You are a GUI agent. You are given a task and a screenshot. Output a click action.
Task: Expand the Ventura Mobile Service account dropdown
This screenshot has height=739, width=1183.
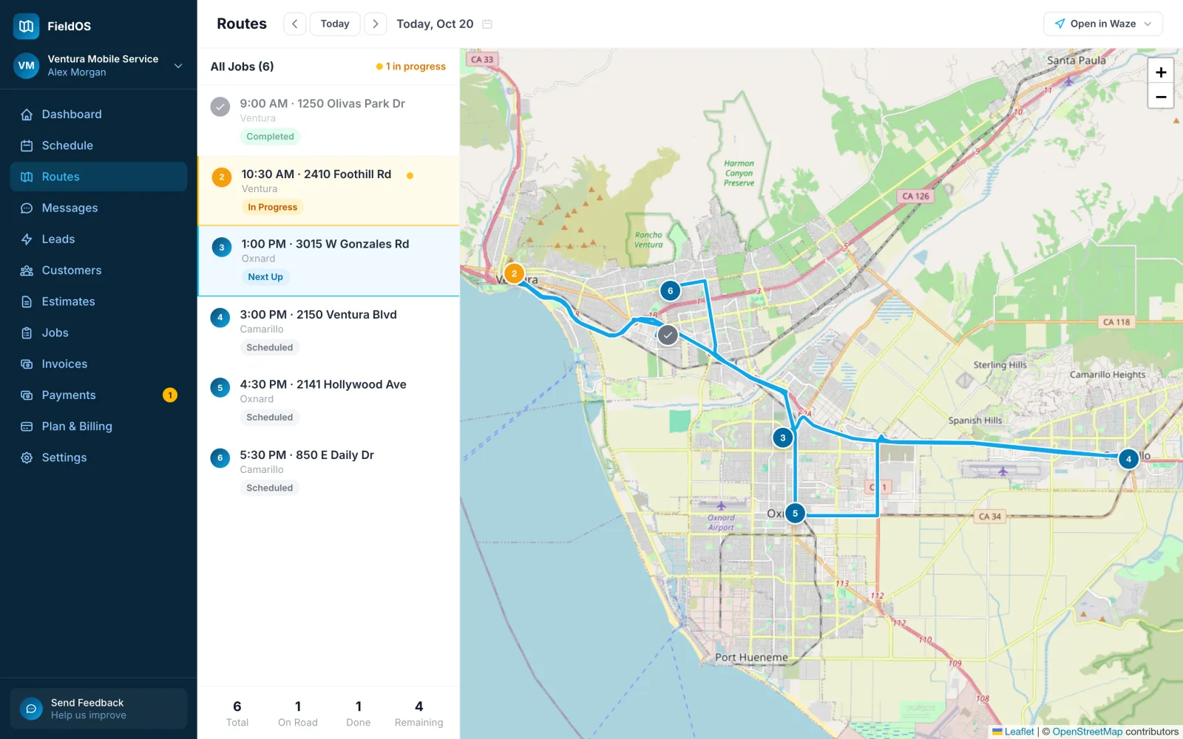click(178, 66)
